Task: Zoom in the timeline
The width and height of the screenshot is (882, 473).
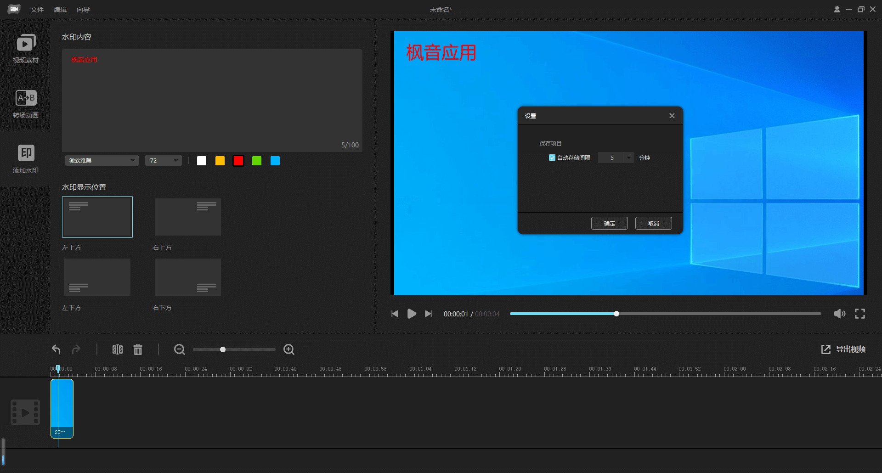Action: [289, 349]
